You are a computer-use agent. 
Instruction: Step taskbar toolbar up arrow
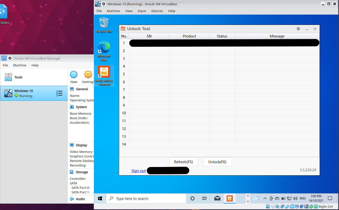click(x=248, y=196)
